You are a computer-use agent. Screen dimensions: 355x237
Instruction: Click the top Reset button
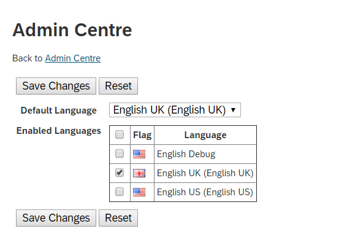coord(118,86)
